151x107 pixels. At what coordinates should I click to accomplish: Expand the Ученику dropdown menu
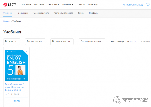pyautogui.click(x=68, y=5)
